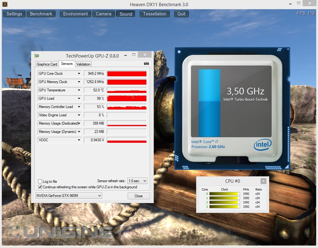Open the VDDC sensor dropdown

pyautogui.click(x=79, y=140)
